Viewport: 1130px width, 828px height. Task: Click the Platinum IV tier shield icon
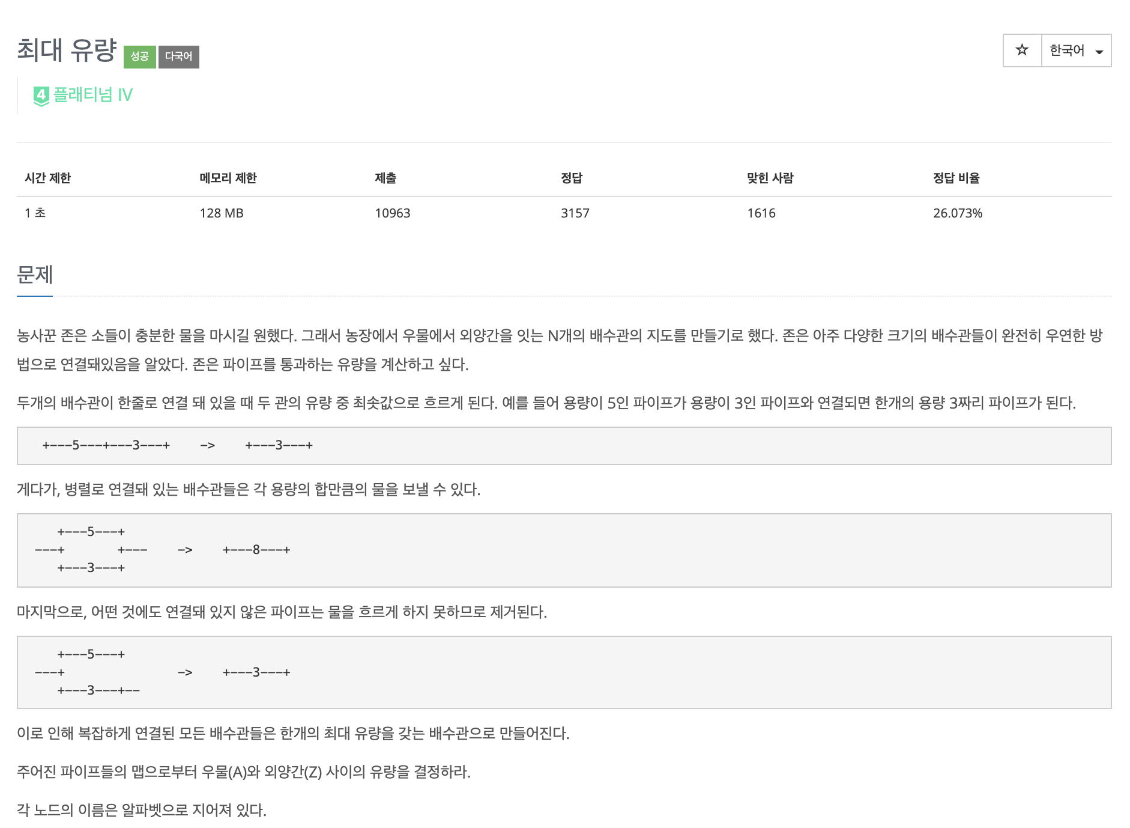point(41,94)
